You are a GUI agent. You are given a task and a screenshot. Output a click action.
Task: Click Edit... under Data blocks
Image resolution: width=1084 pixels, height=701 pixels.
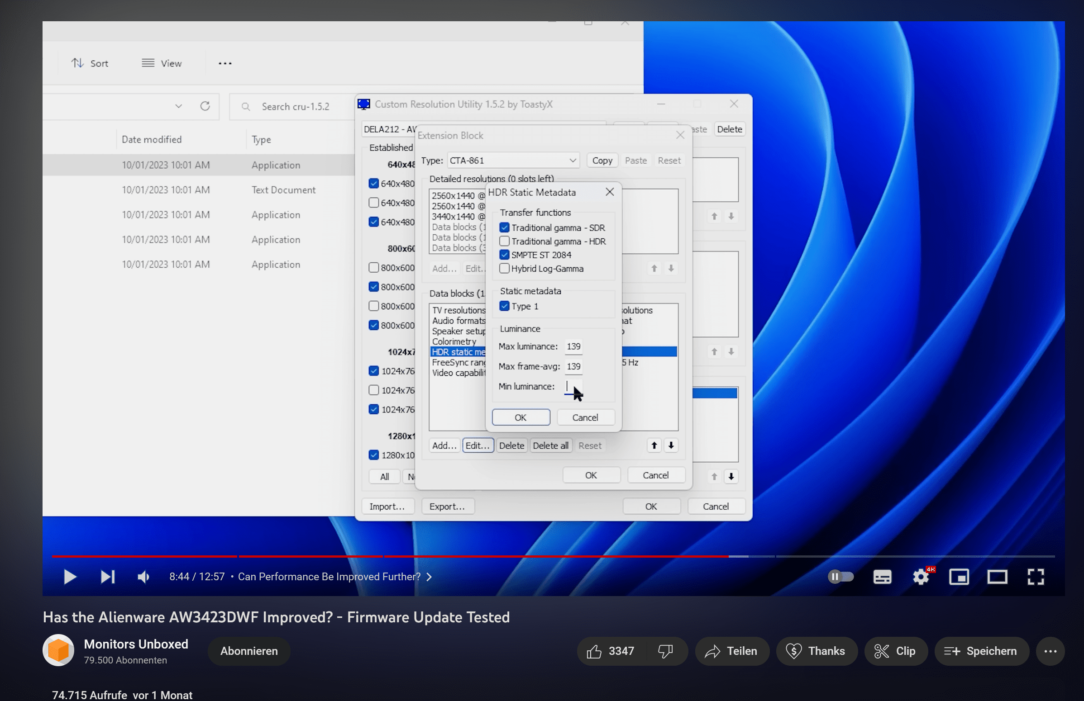point(478,445)
